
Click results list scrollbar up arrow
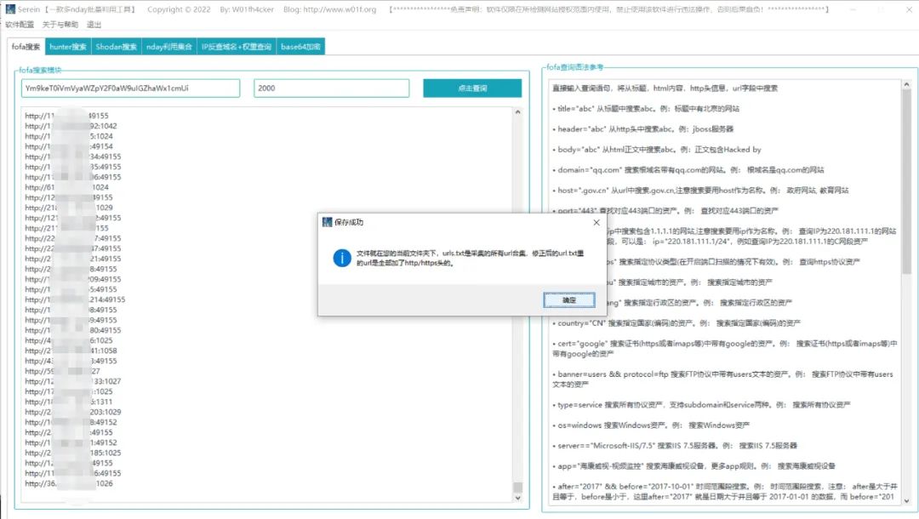[x=517, y=112]
